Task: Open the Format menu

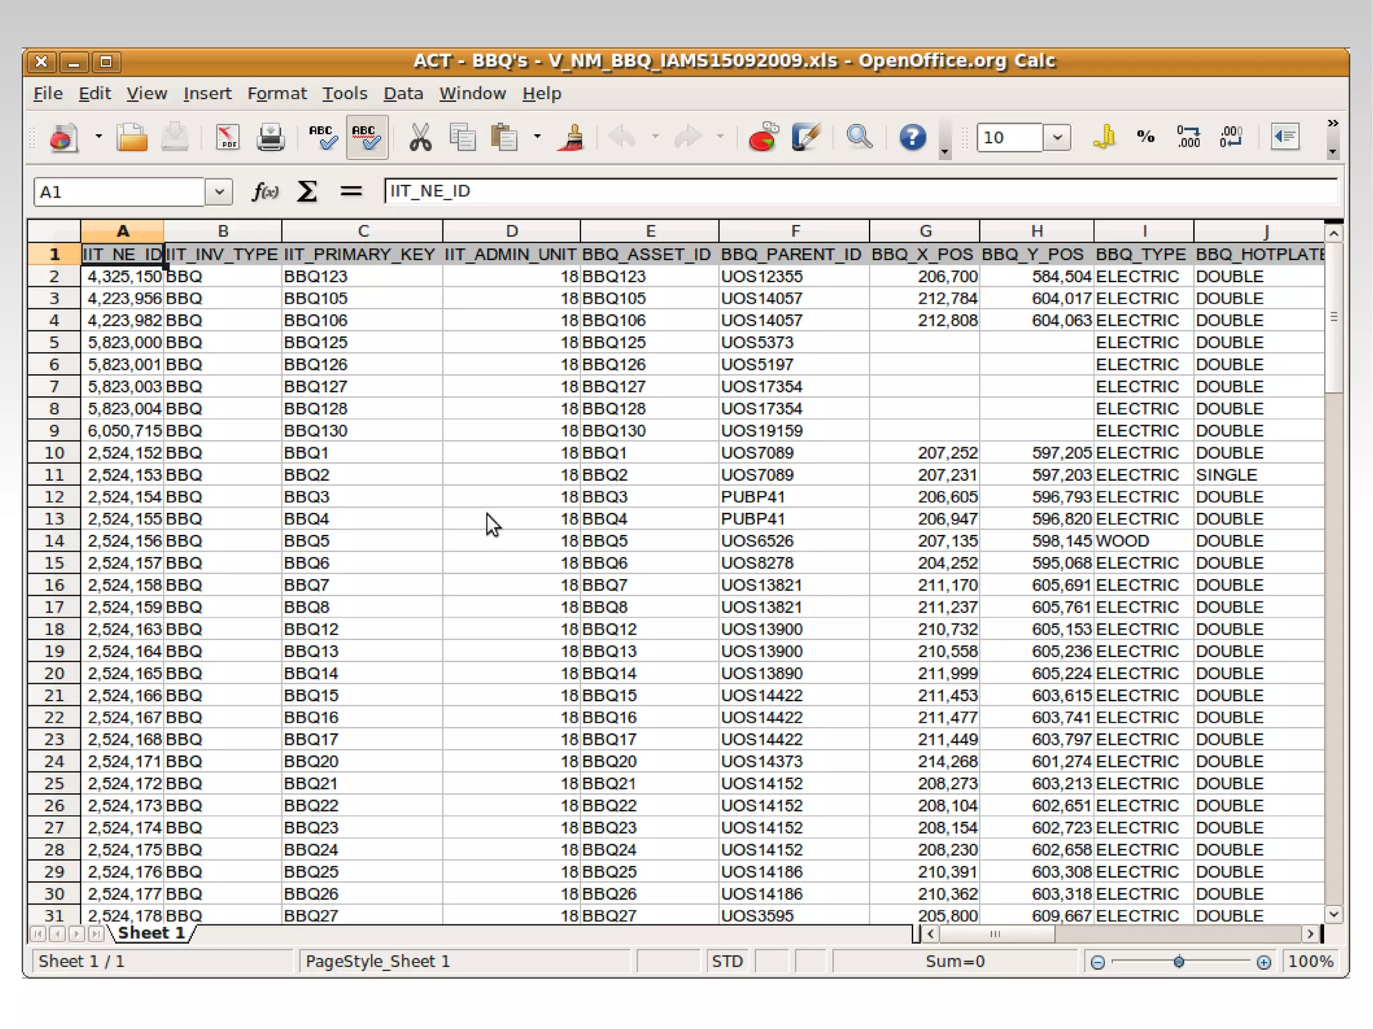Action: point(276,93)
